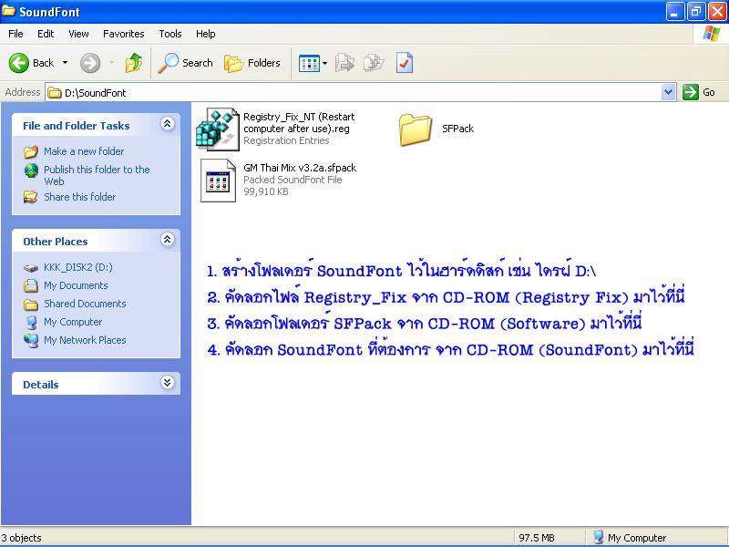Click the KKK_DISK2 drive icon
Screen dimensions: 729x547
point(31,268)
